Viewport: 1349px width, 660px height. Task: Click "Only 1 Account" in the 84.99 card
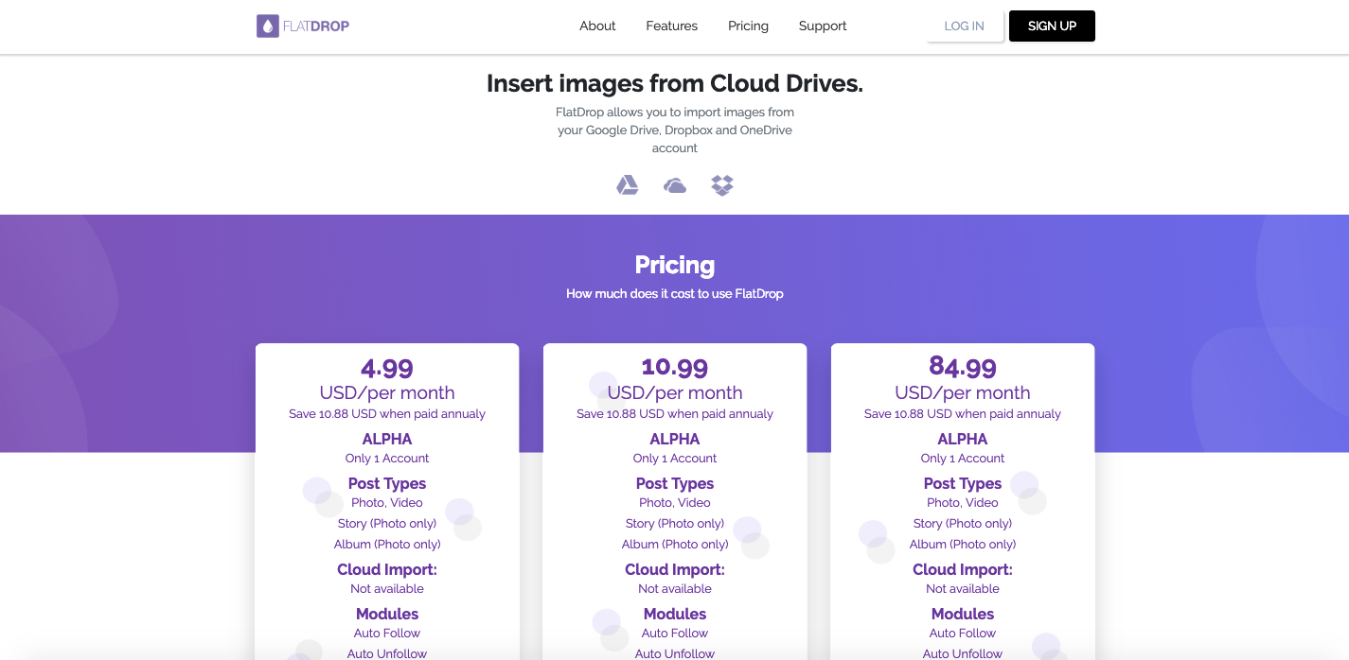pyautogui.click(x=963, y=459)
